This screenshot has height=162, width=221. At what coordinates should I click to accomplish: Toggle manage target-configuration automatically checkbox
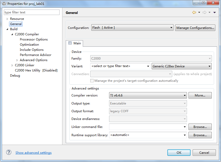[x=92, y=81]
